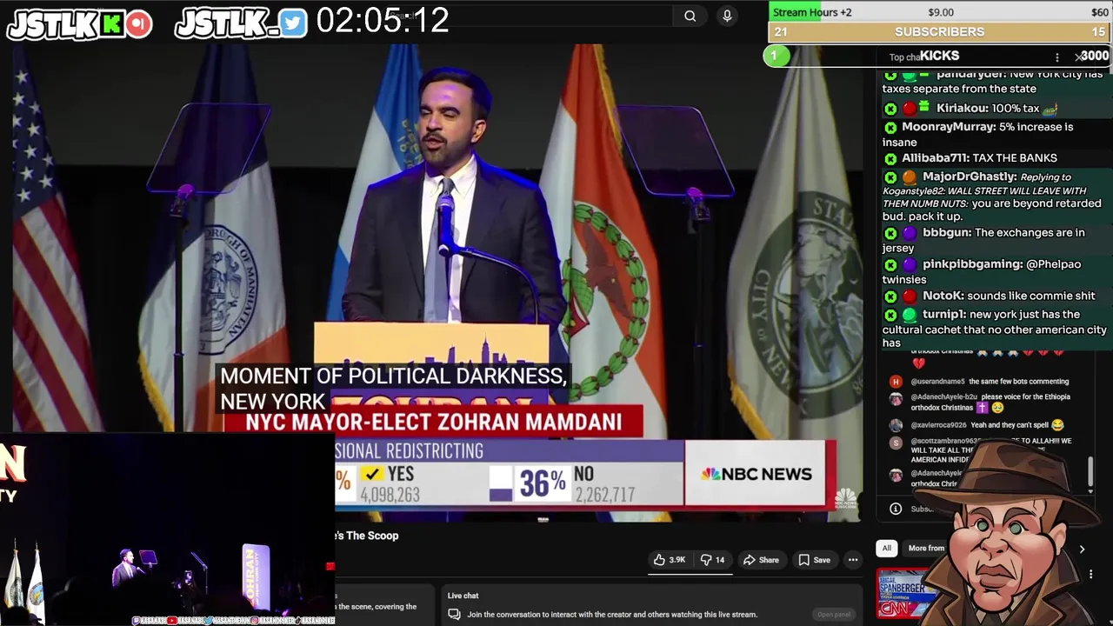Like the video showing 3.9K likes
This screenshot has height=626, width=1113.
click(x=670, y=560)
